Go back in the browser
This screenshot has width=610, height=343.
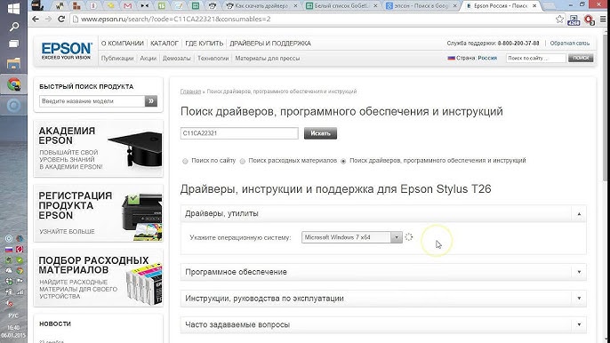pyautogui.click(x=36, y=19)
